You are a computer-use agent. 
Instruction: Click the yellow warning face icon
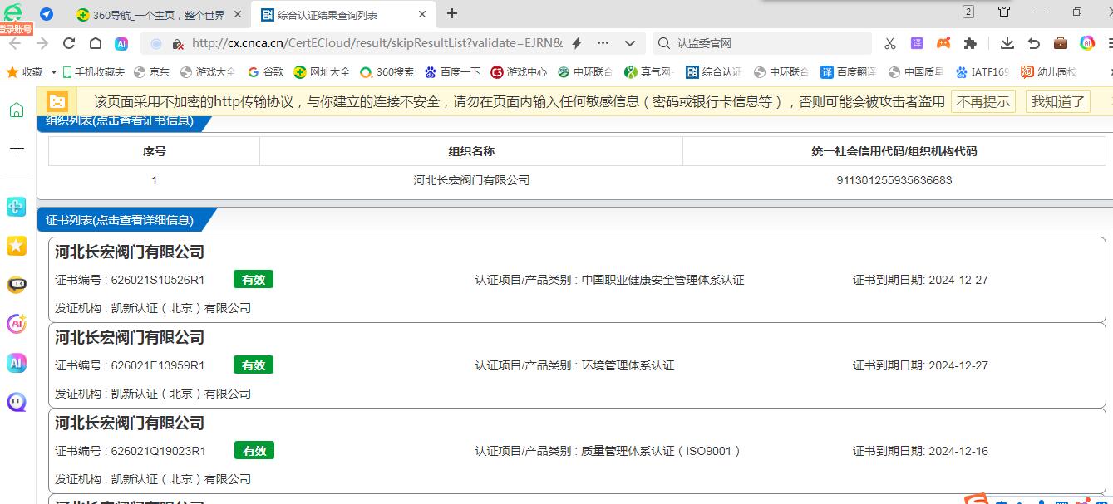[57, 101]
